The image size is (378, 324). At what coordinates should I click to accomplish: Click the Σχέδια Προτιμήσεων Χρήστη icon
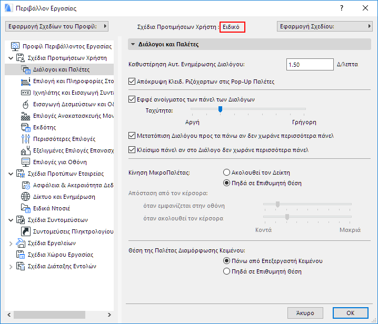pos(21,58)
